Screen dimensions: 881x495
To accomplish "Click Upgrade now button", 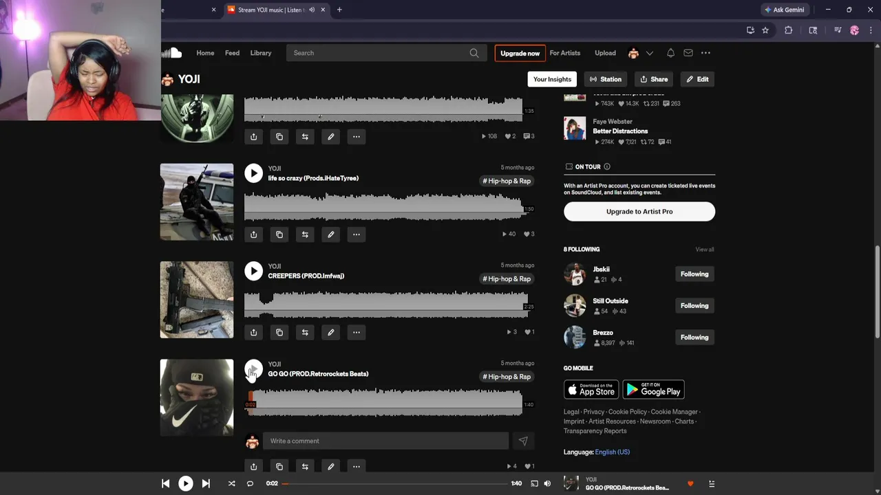I will 520,53.
